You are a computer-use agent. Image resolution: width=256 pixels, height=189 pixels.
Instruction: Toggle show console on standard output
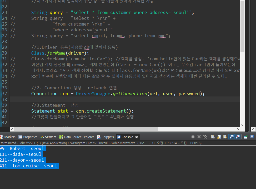232,137
